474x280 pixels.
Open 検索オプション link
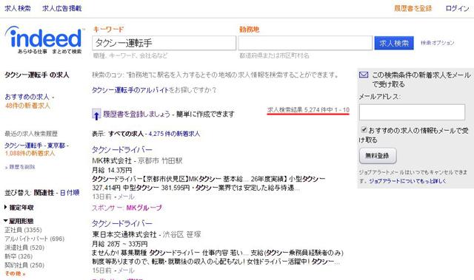(438, 43)
